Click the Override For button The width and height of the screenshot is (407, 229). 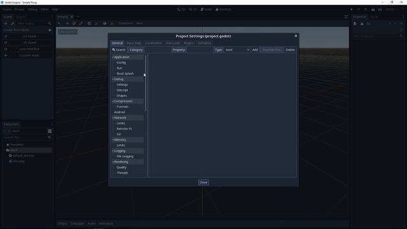click(272, 50)
